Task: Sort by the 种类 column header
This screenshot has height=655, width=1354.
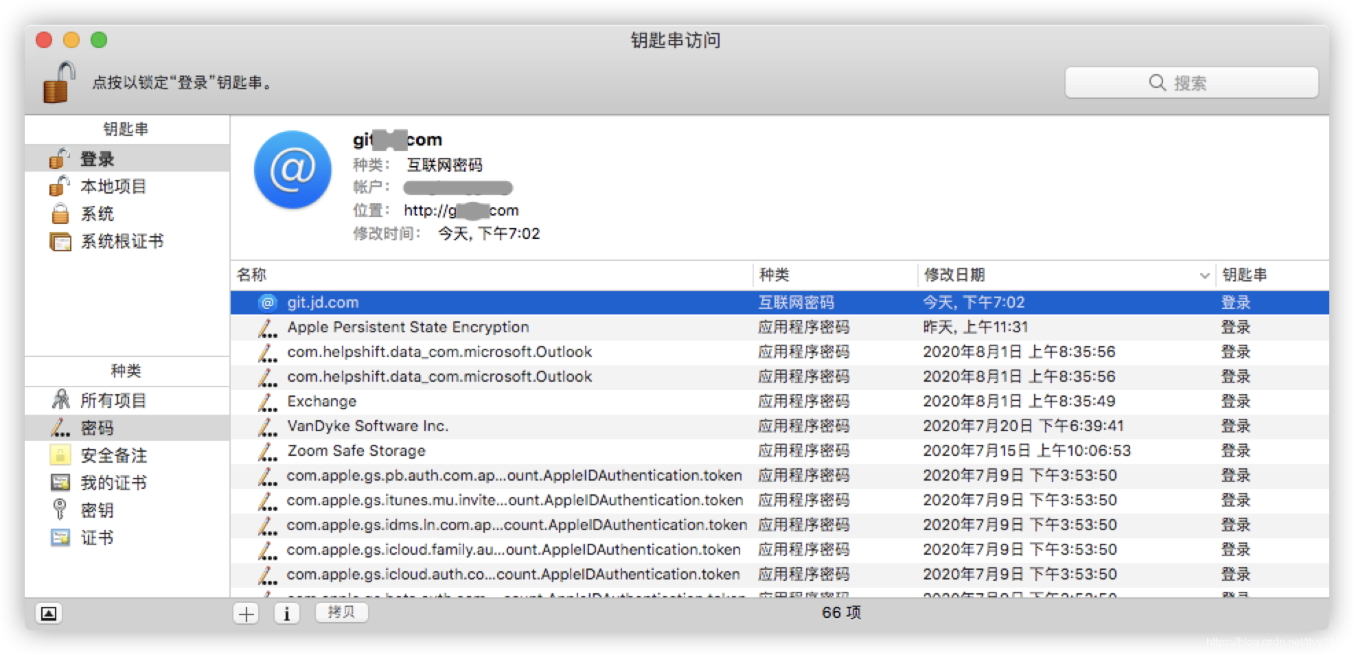Action: [835, 275]
